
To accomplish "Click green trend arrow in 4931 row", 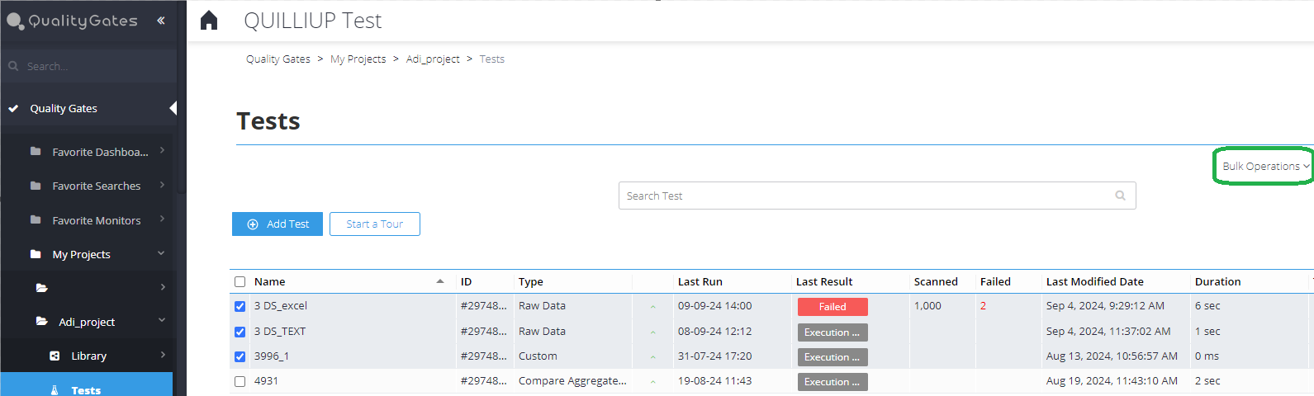I will 652,382.
